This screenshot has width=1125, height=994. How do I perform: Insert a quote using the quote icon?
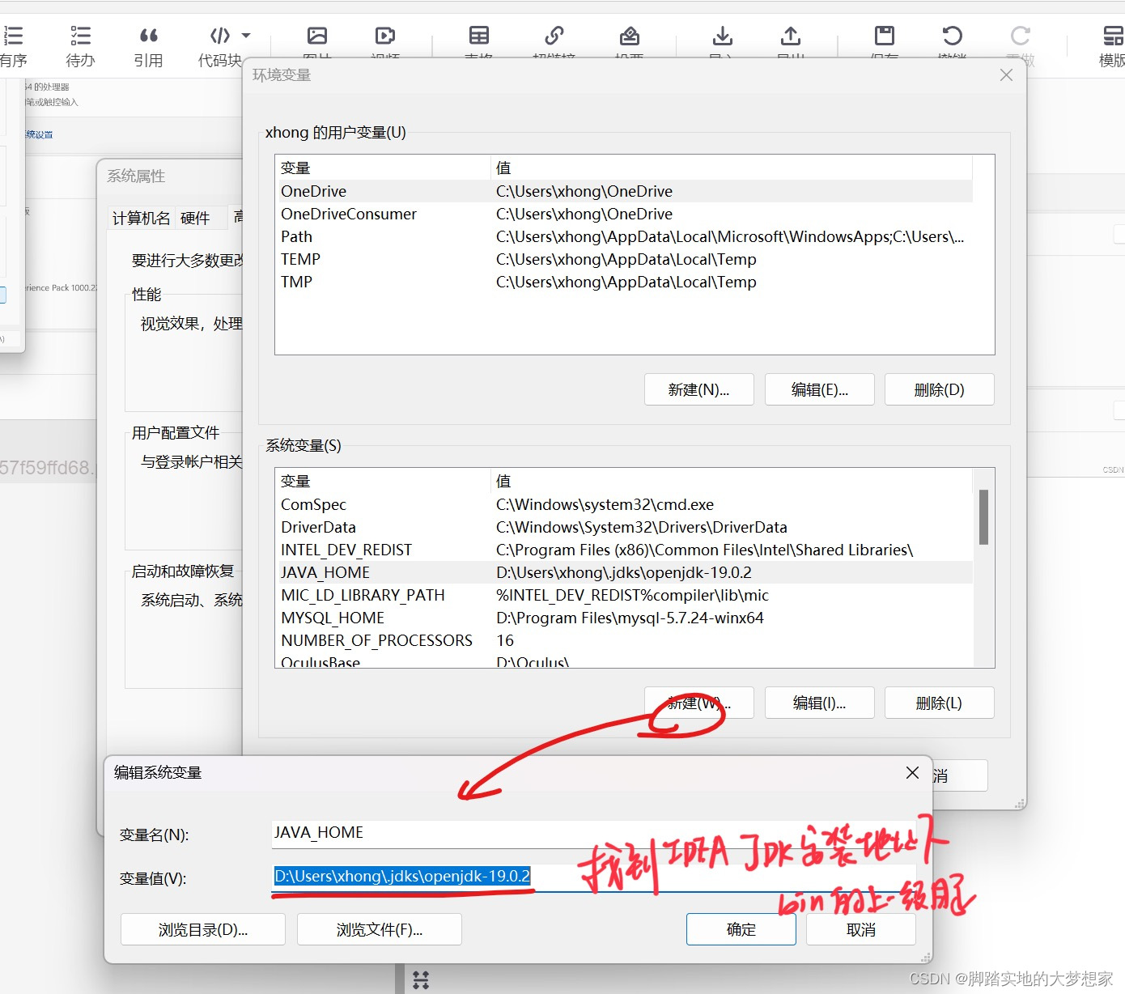(x=148, y=36)
